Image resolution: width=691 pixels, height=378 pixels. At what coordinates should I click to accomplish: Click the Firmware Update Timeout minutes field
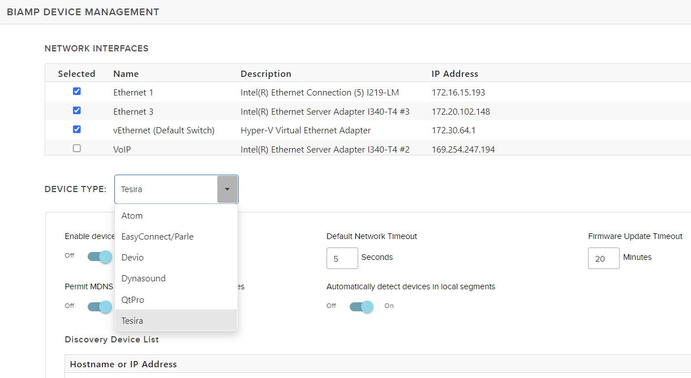[x=604, y=258]
